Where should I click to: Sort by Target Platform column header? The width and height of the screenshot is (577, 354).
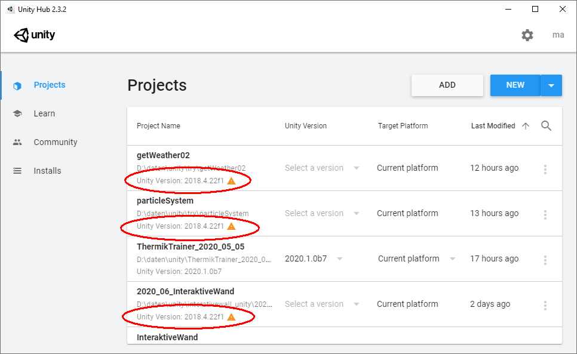pyautogui.click(x=403, y=126)
